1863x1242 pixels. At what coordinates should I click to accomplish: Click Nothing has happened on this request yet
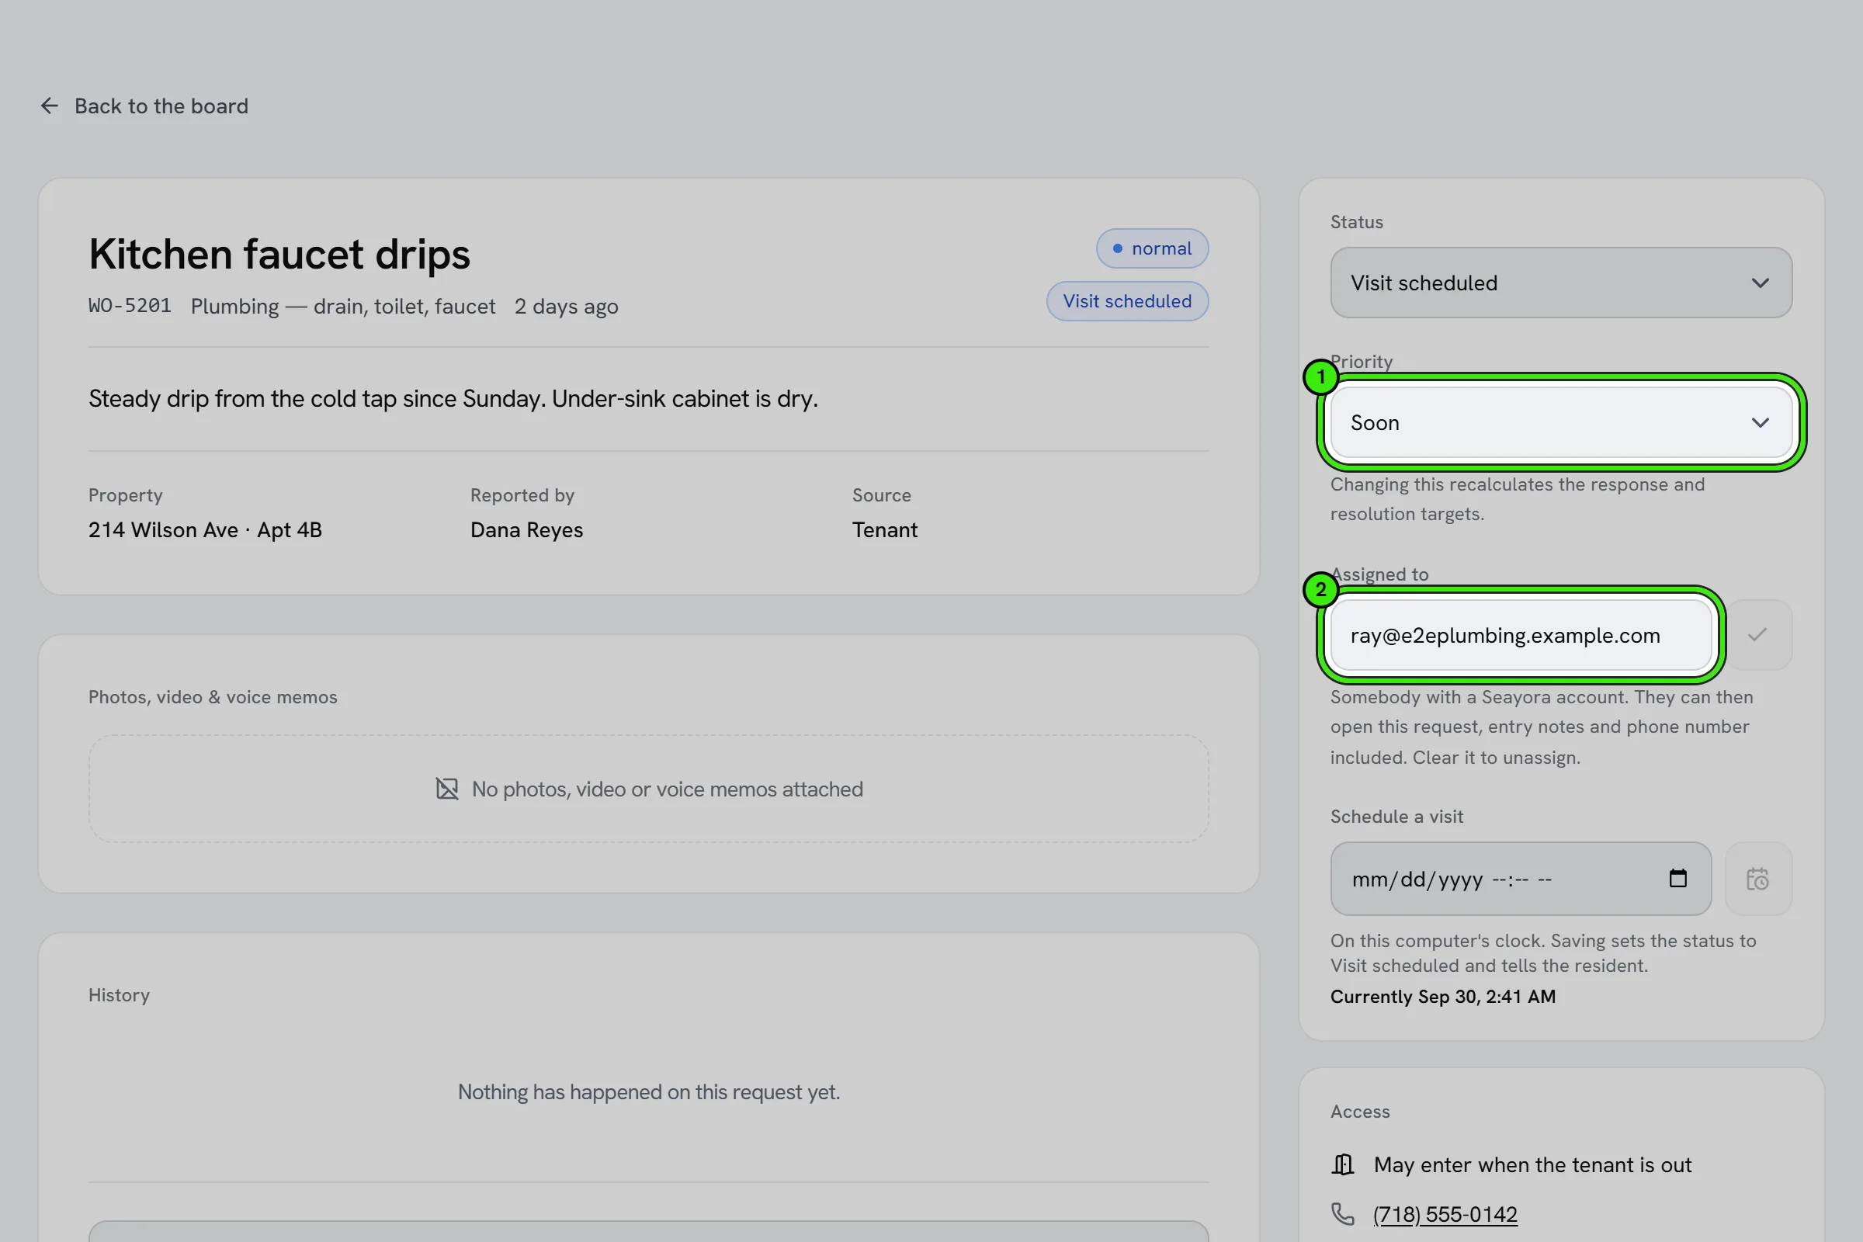coord(649,1091)
